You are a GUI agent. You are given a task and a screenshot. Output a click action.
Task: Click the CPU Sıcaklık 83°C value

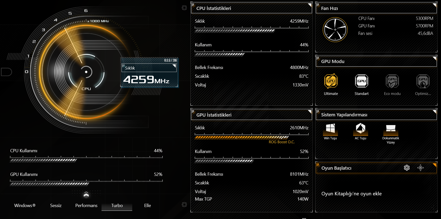pyautogui.click(x=304, y=76)
